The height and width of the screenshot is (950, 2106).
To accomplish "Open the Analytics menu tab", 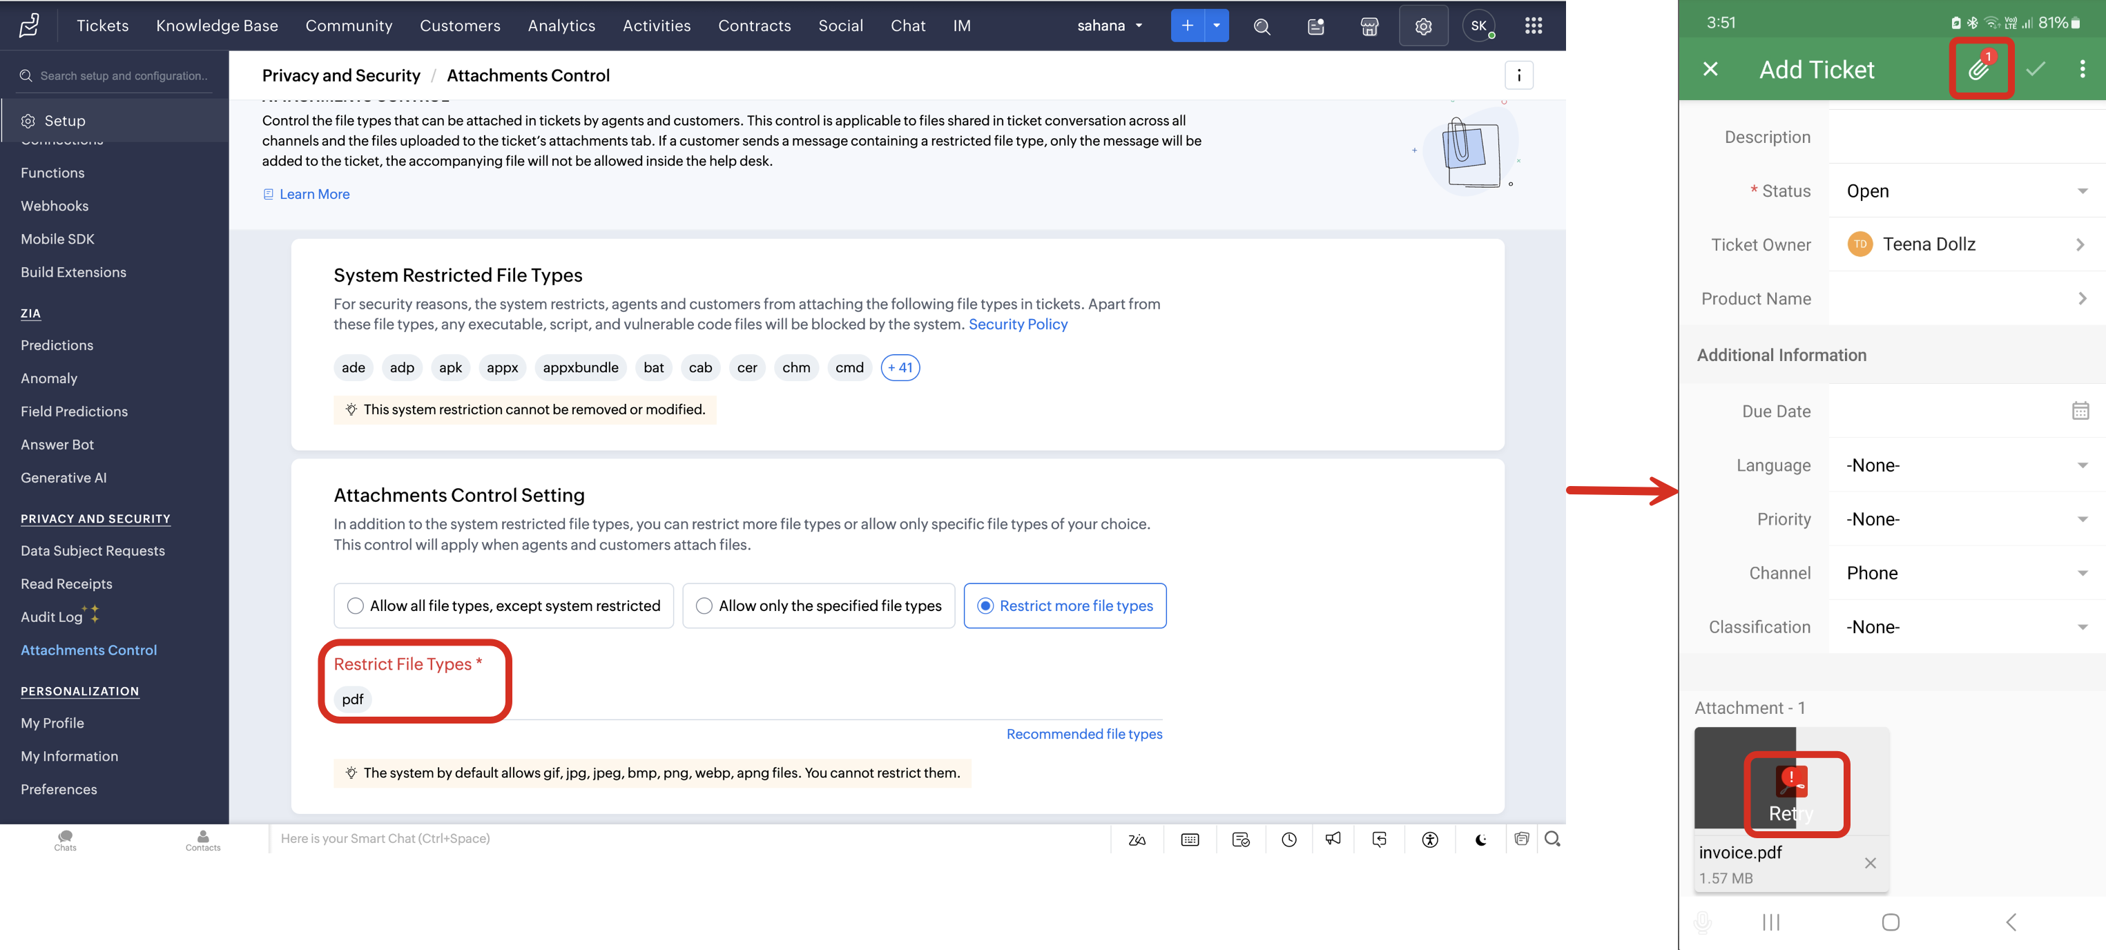I will pos(561,26).
